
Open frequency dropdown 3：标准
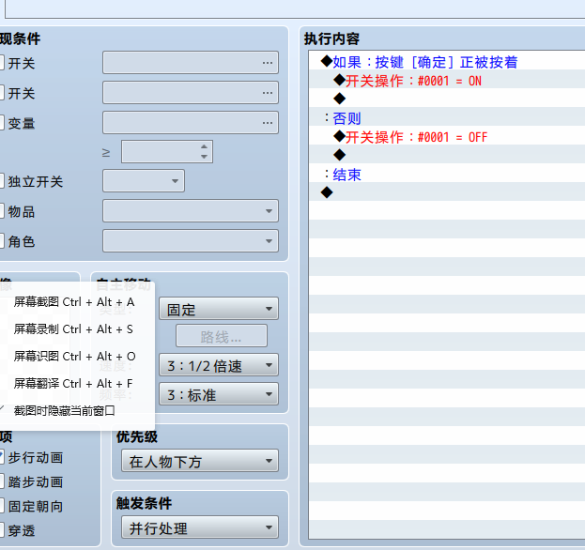[x=219, y=394]
